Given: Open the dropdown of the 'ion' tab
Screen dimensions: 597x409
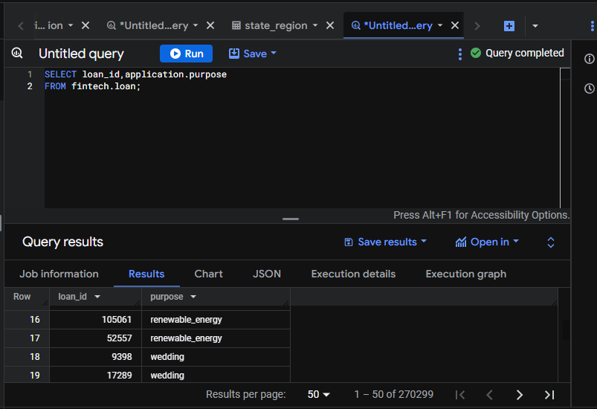Looking at the screenshot, I should pos(71,25).
